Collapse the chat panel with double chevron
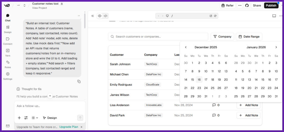 93,16
